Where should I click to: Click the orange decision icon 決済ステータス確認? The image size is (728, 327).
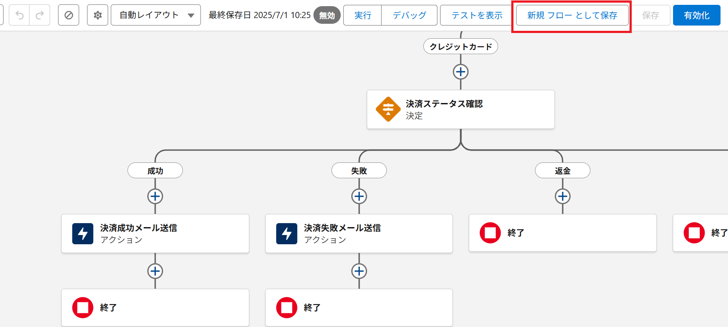pyautogui.click(x=388, y=109)
